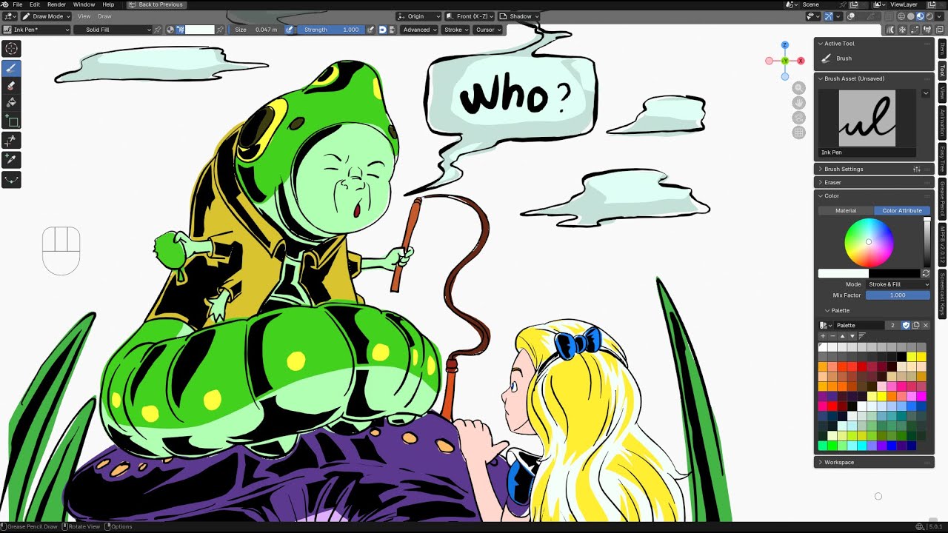Open the Animation sidebar tab
This screenshot has height=533, width=948.
tap(942, 123)
